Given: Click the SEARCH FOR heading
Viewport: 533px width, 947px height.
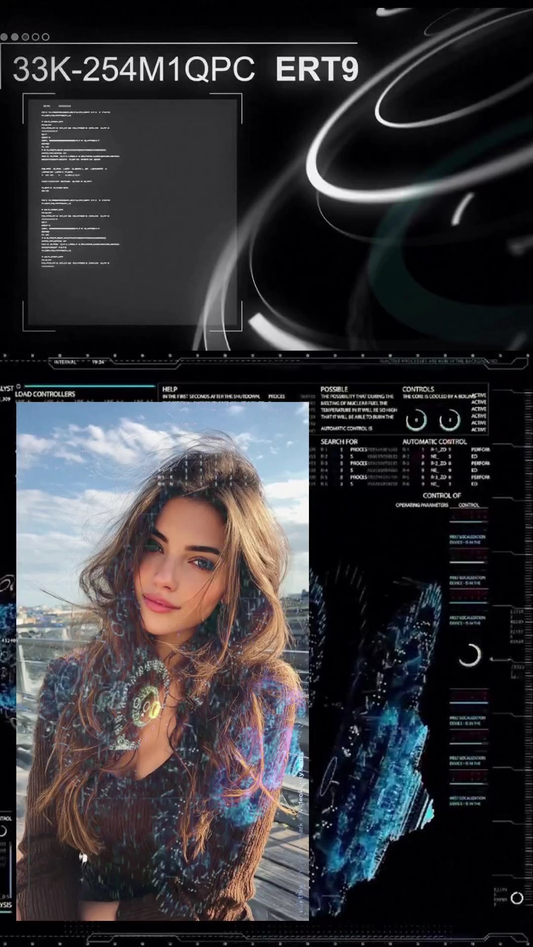Looking at the screenshot, I should click(339, 441).
